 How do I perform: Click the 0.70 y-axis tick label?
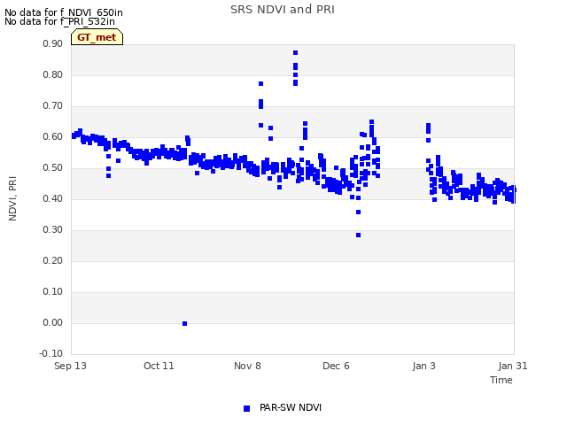[x=53, y=106]
